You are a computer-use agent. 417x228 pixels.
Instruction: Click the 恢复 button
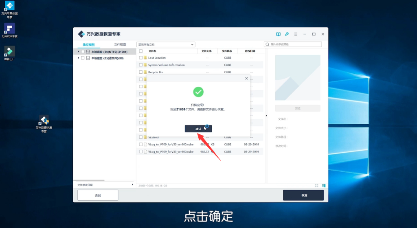(x=303, y=195)
